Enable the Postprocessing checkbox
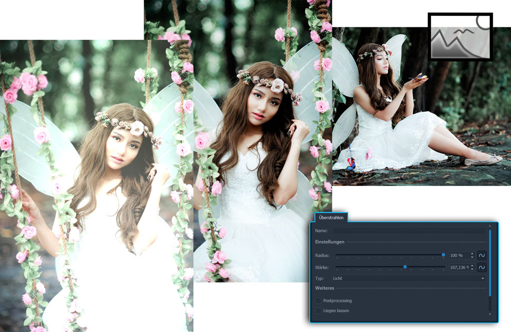This screenshot has width=511, height=332. pos(318,300)
